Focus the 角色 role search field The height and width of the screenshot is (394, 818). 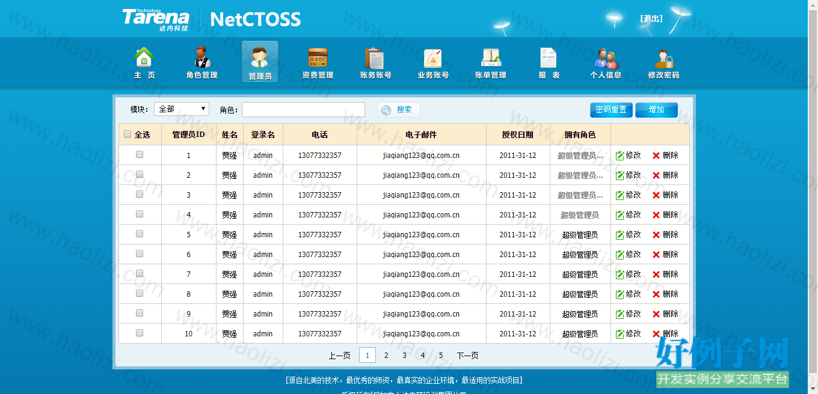pyautogui.click(x=303, y=109)
